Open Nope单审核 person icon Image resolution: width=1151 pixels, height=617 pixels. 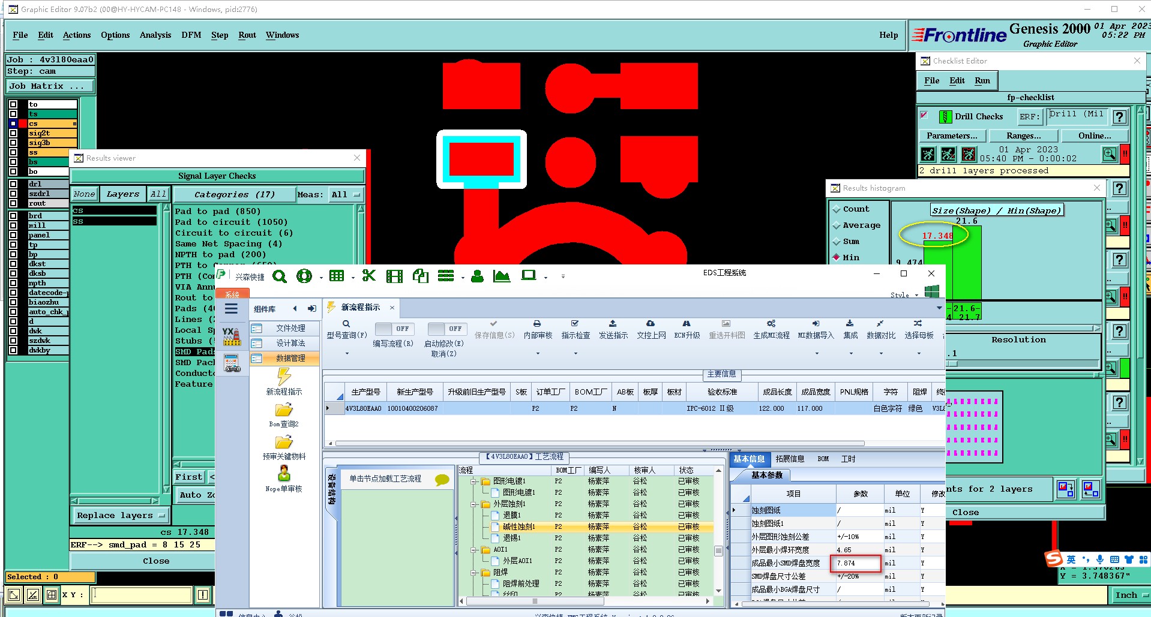pos(284,474)
